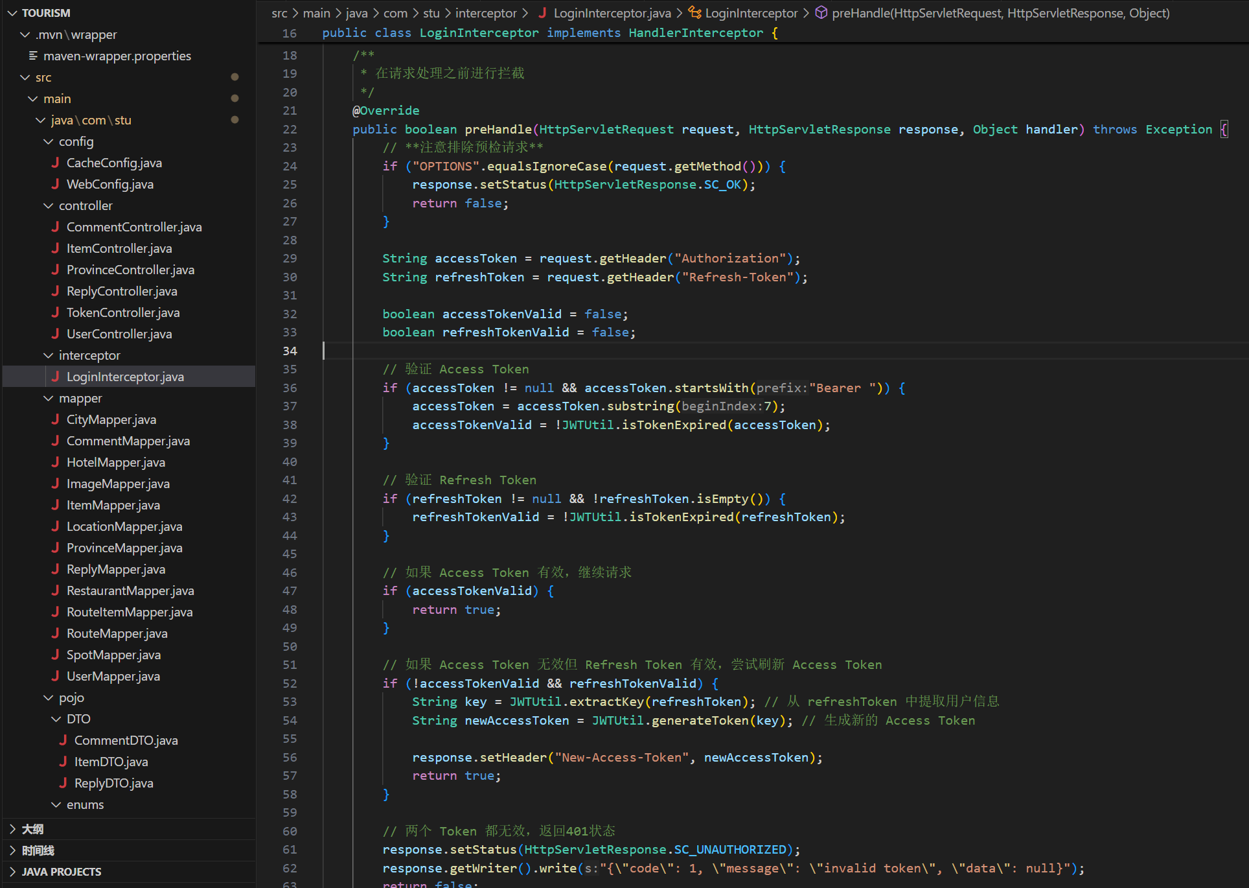Collapse the TOURISM root folder
The image size is (1249, 888).
click(13, 13)
